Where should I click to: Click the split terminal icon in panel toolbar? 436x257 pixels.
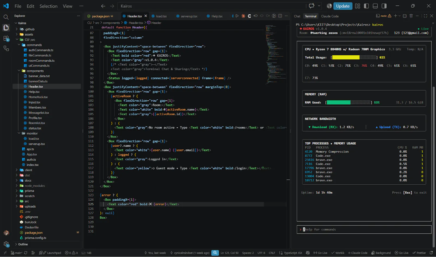[x=405, y=16]
